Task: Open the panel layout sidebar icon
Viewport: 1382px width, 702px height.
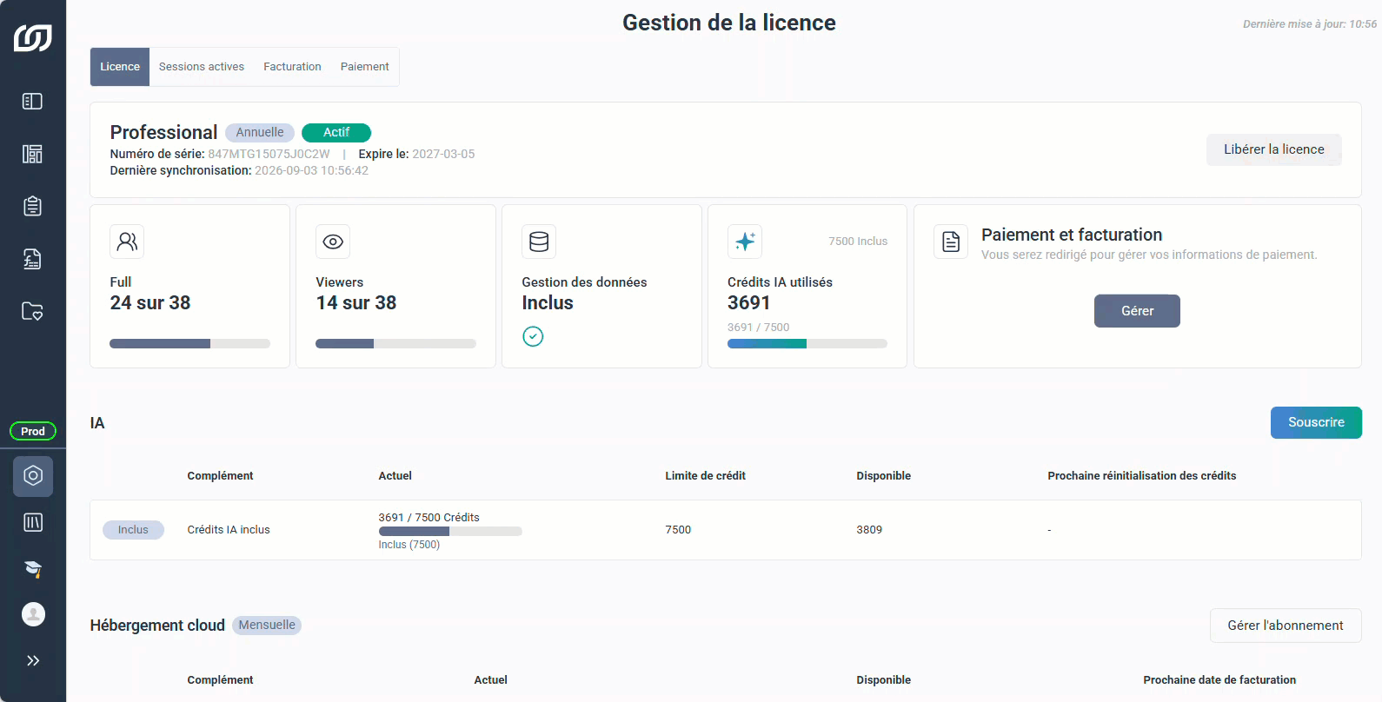Action: tap(32, 102)
